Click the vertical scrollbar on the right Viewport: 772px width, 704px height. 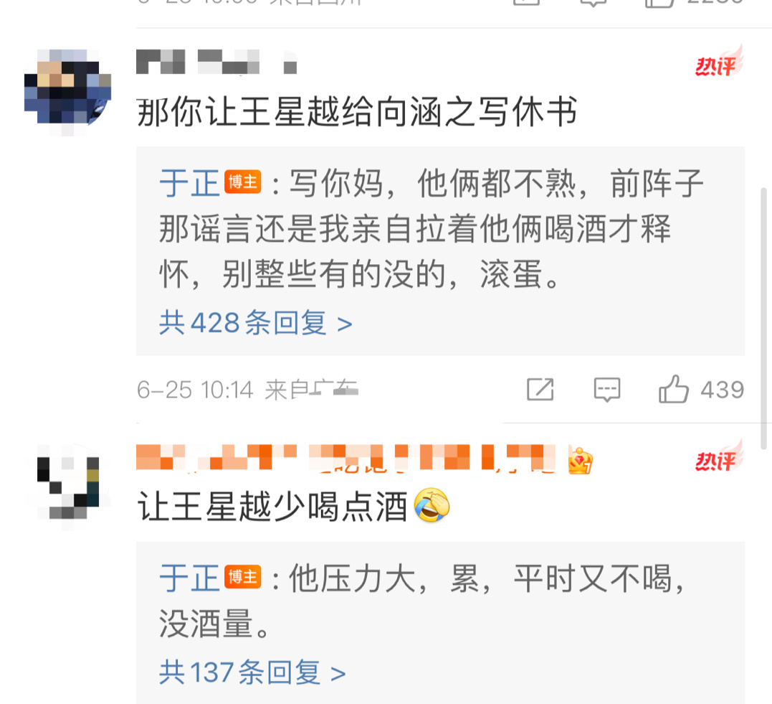763,319
